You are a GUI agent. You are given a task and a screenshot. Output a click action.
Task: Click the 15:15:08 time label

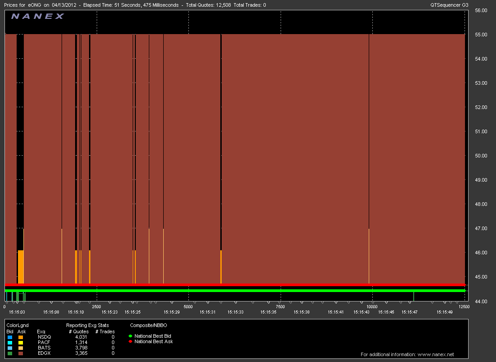pyautogui.click(x=51, y=312)
